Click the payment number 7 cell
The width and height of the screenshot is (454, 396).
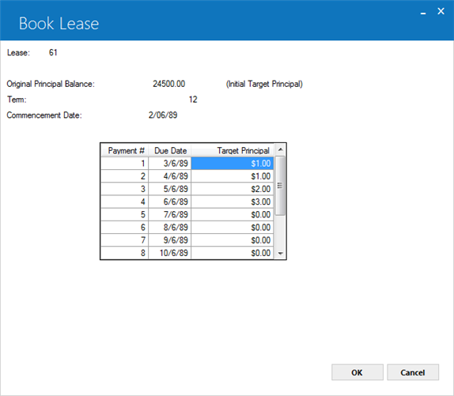click(125, 240)
